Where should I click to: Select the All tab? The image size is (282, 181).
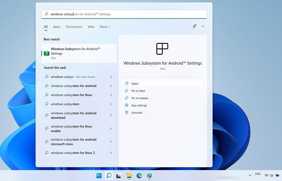click(x=46, y=27)
